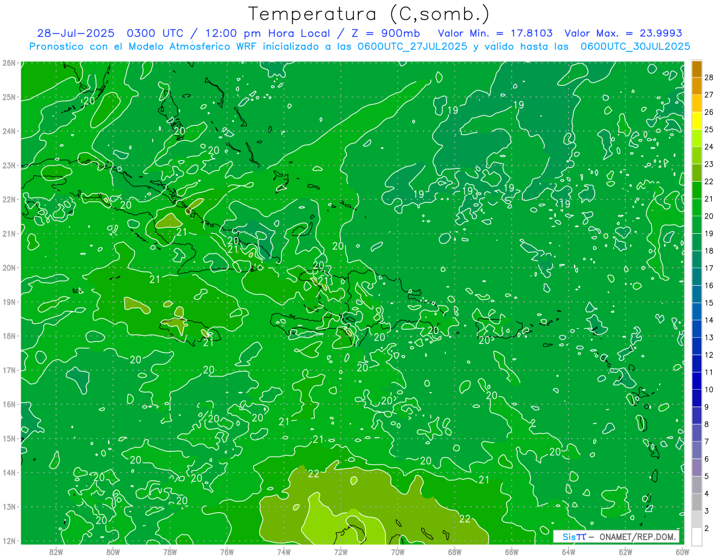Click the '26N' latitude label
This screenshot has height=560, width=725.
tap(8, 63)
